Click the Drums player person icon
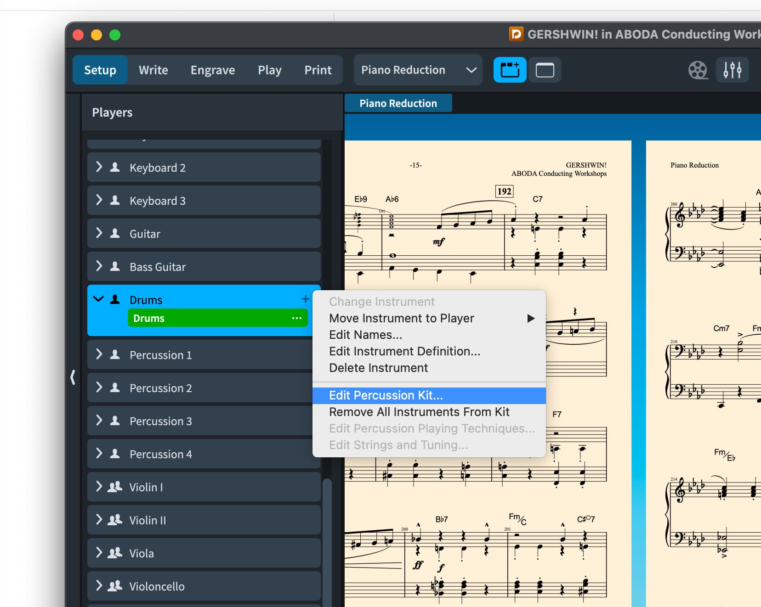The width and height of the screenshot is (761, 607). [x=115, y=299]
